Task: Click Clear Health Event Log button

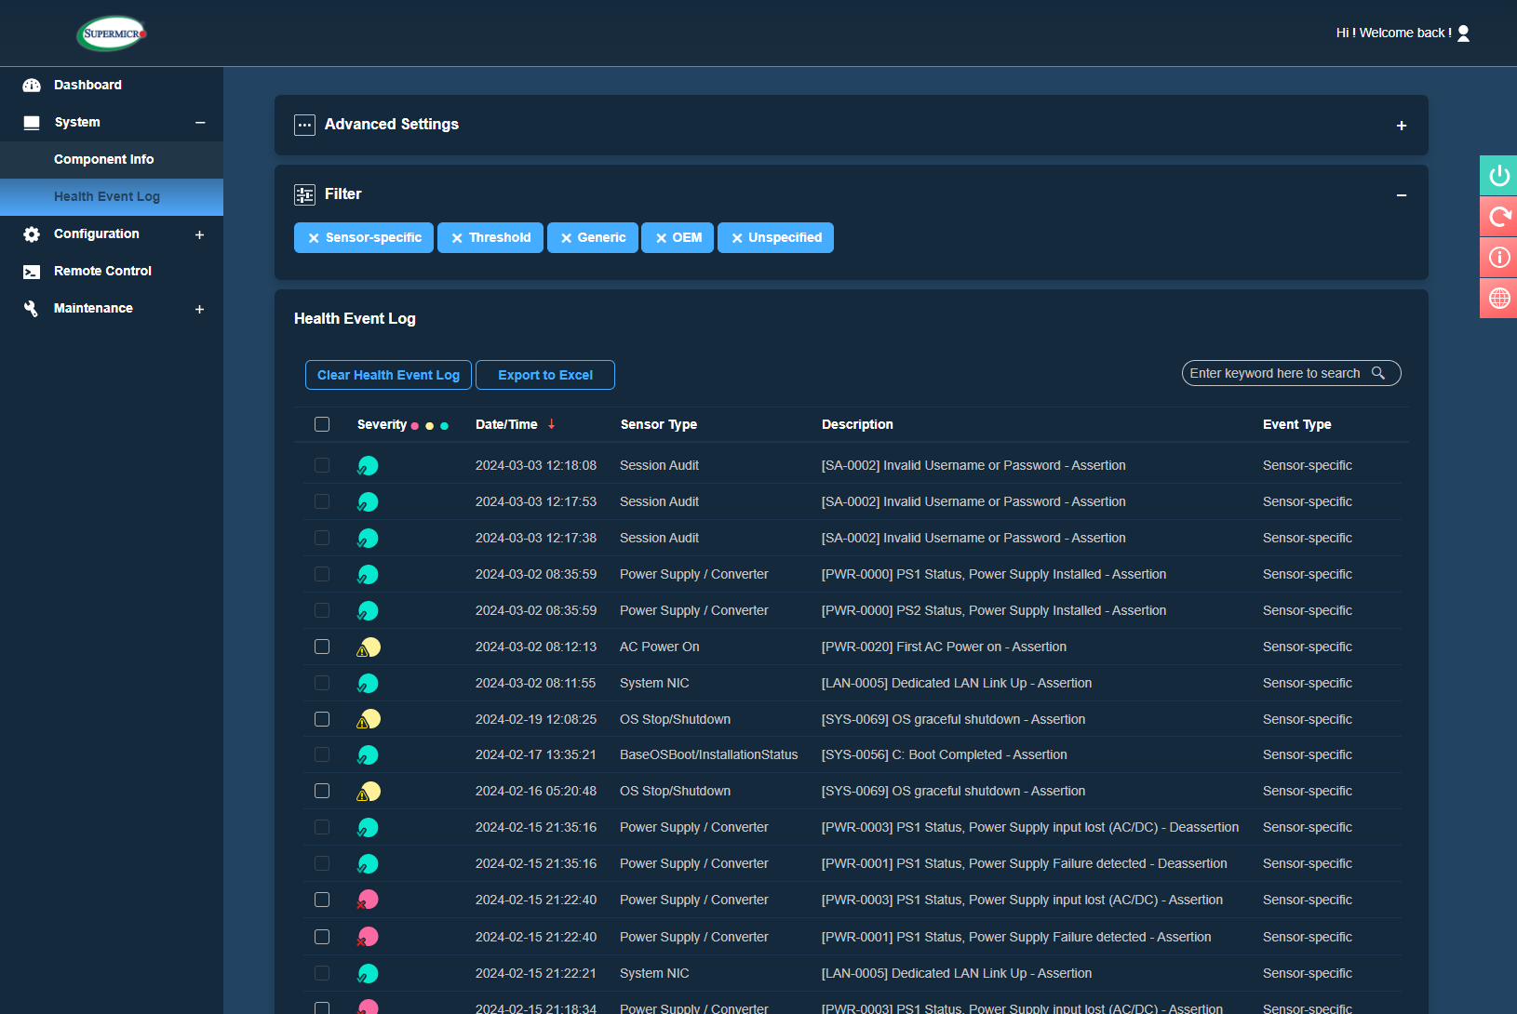Action: pos(388,375)
